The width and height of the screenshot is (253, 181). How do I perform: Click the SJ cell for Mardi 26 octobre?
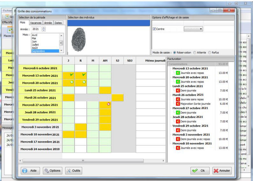click(118, 98)
